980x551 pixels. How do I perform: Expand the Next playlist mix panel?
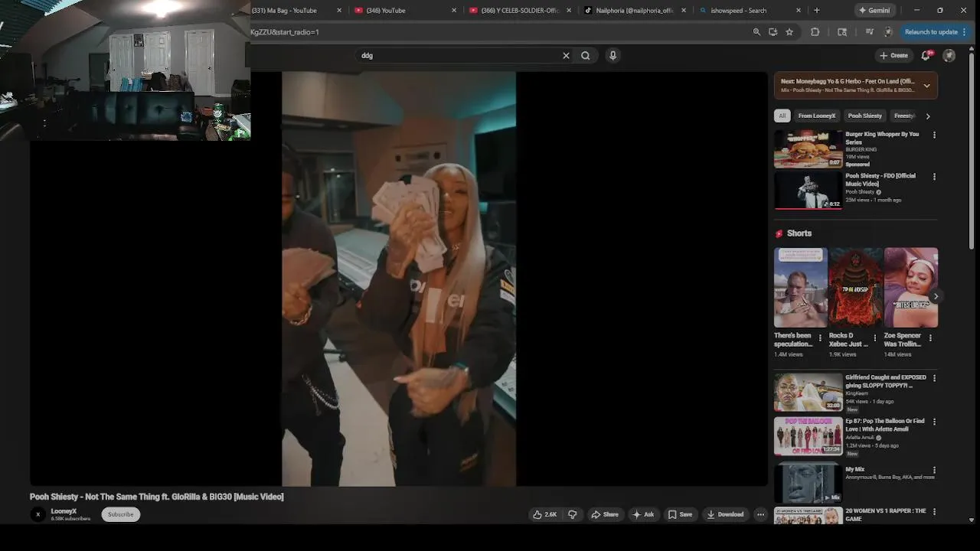(926, 86)
